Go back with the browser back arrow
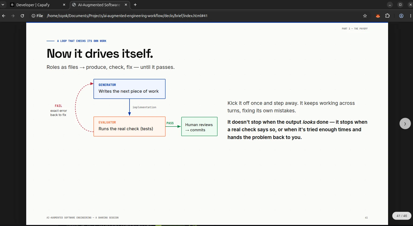 (x=4, y=16)
